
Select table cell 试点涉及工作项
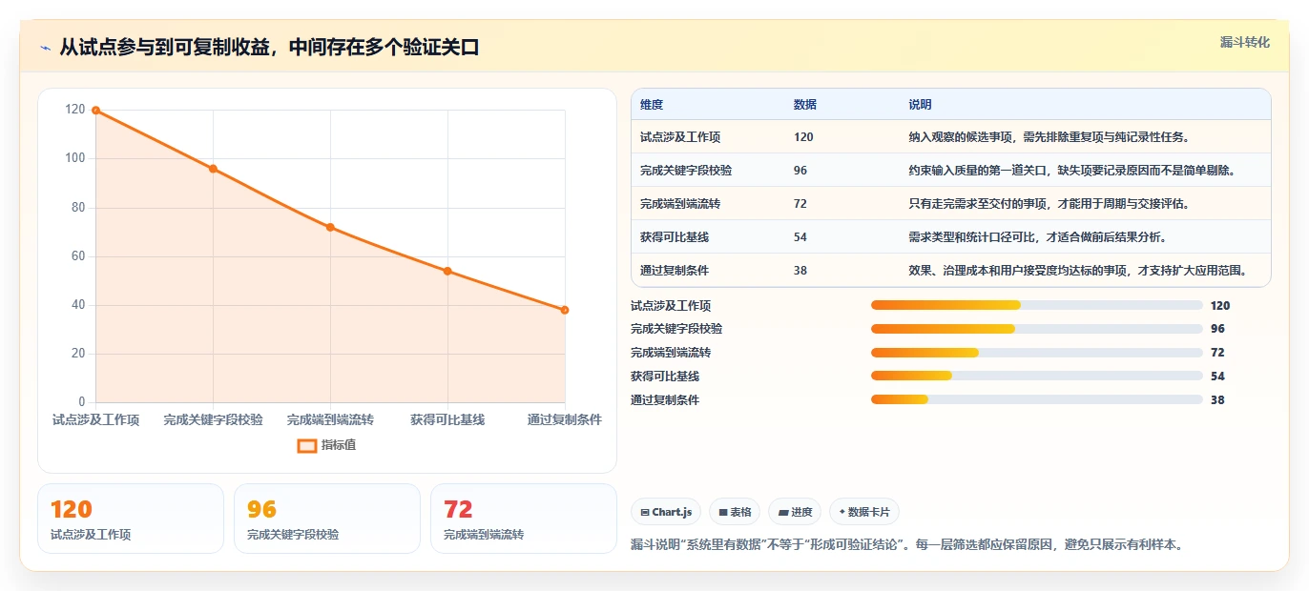680,137
